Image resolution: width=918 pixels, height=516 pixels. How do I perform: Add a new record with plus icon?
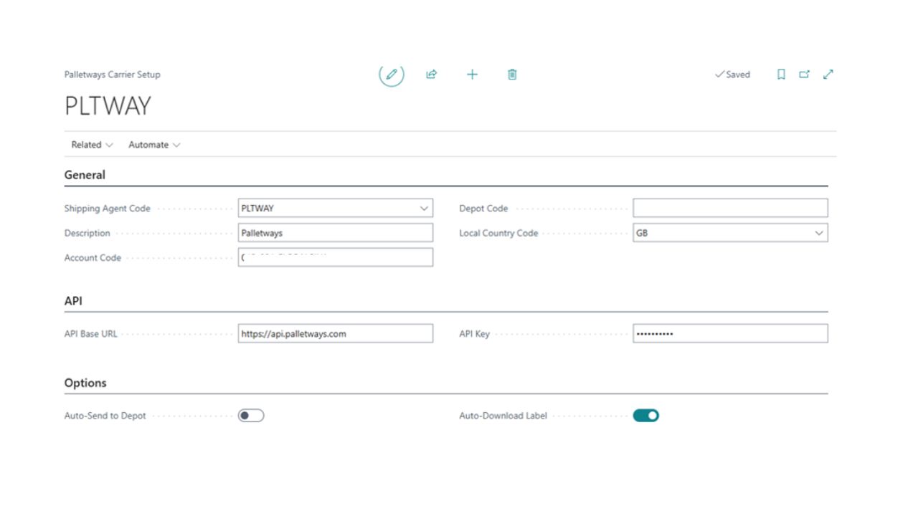(472, 75)
